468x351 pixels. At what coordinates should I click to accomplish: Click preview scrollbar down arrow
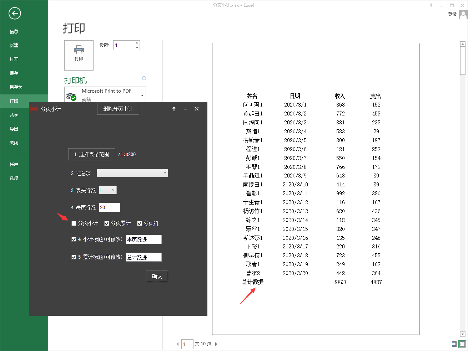(463, 334)
